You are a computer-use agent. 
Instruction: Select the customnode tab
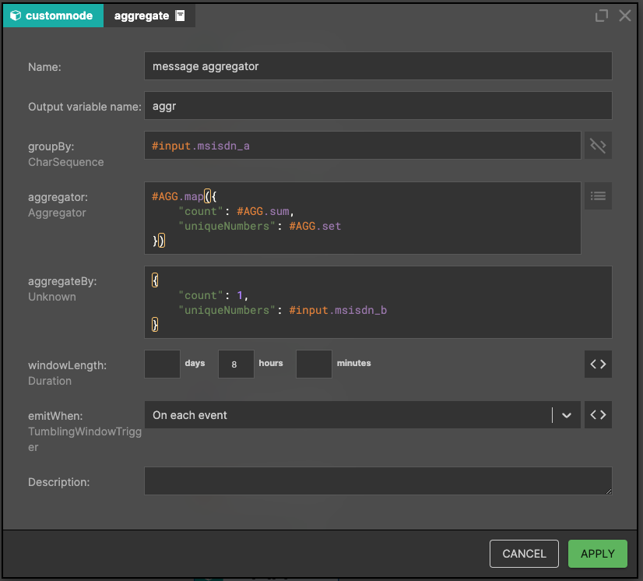(x=53, y=16)
